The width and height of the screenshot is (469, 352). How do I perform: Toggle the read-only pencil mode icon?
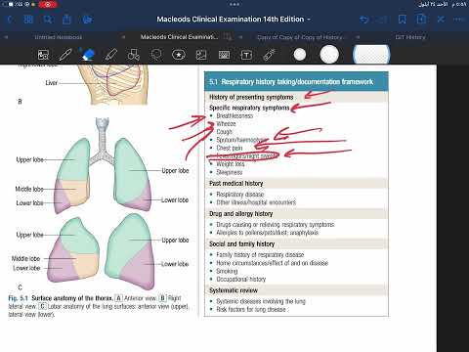[441, 20]
